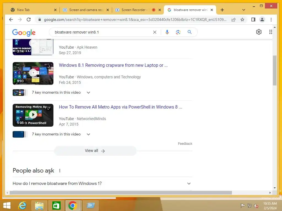Viewport: 282px width, 211px height.
Task: Play the Removing Metro Apps video thumbnail
Action: 33,115
